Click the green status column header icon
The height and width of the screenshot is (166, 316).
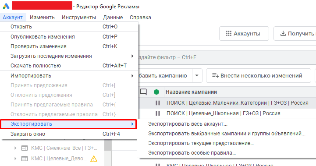(x=156, y=92)
